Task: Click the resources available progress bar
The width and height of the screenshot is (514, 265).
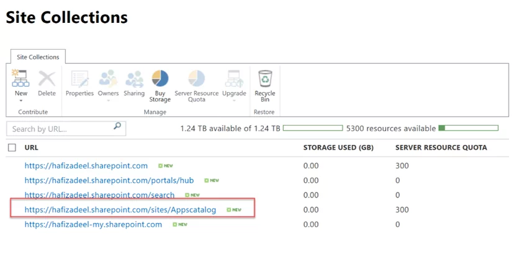Action: click(469, 128)
